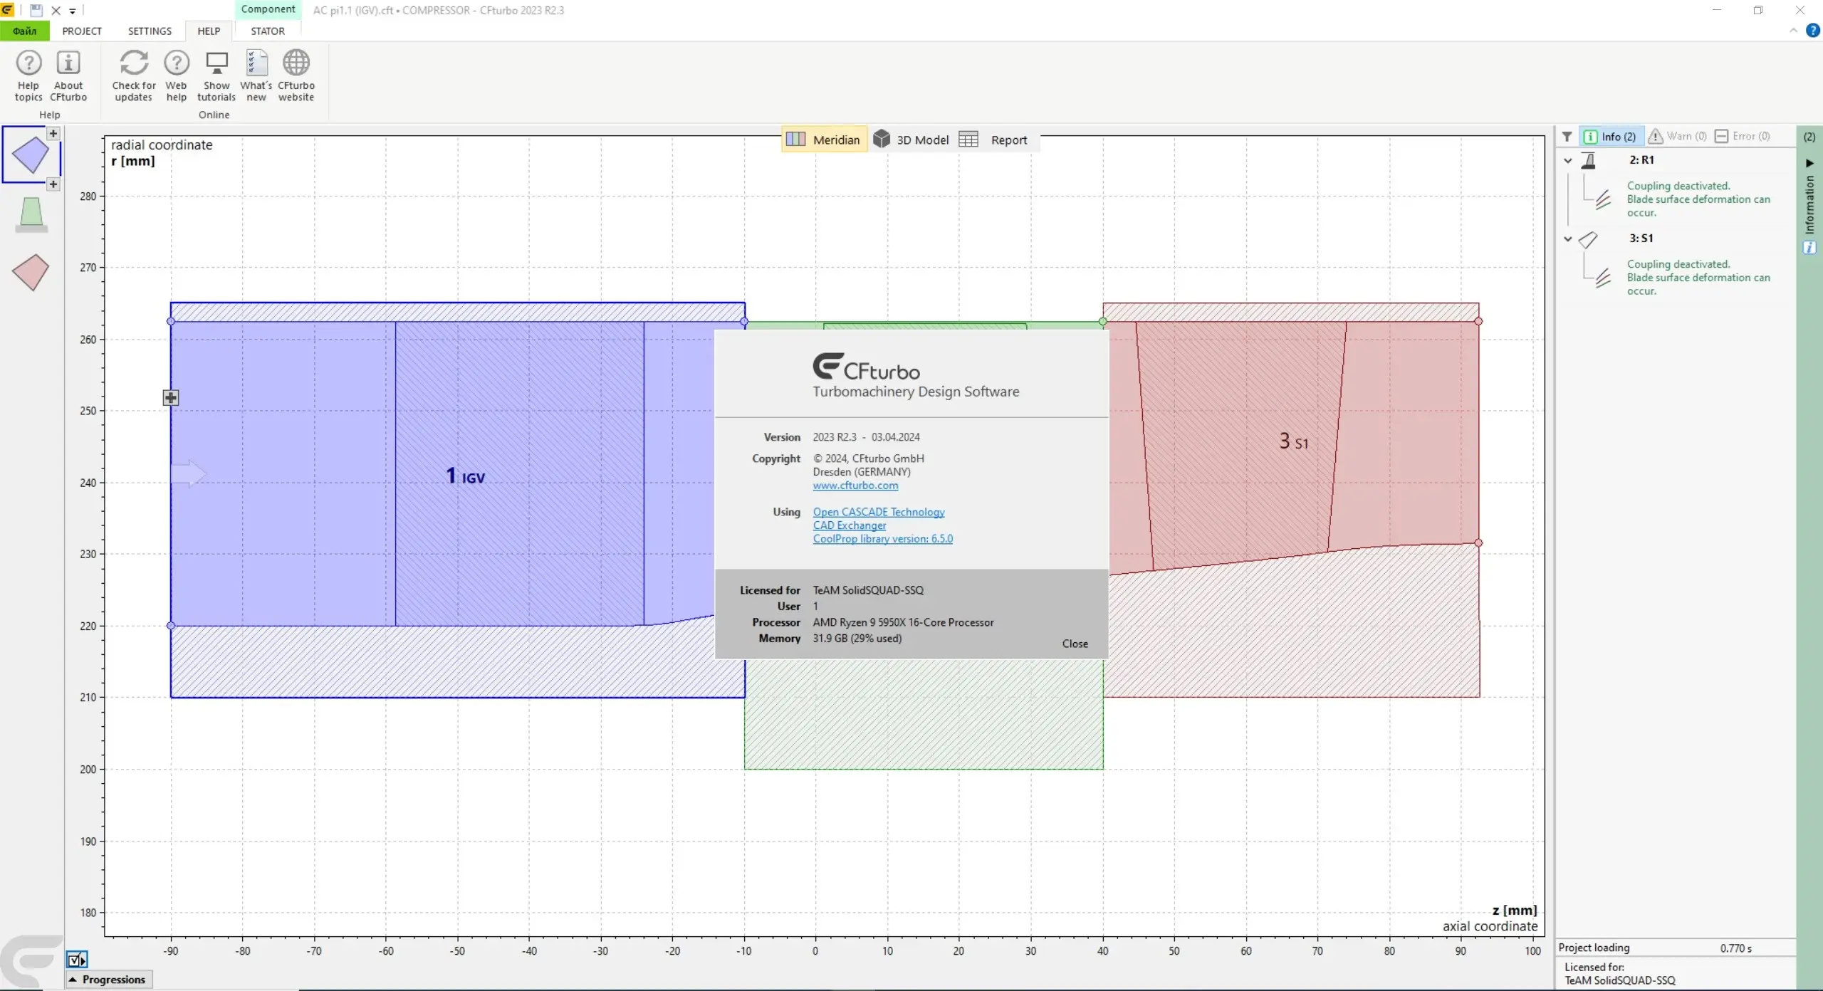The image size is (1823, 991).
Task: Click the Licensed for status bar text
Action: click(x=1619, y=974)
